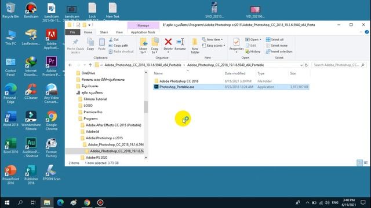Select OneDrive in navigation pane
The height and width of the screenshot is (208, 371).
click(x=88, y=73)
